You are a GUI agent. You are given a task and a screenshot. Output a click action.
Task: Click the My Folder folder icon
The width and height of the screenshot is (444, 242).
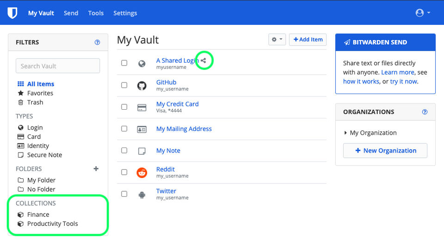(x=21, y=180)
